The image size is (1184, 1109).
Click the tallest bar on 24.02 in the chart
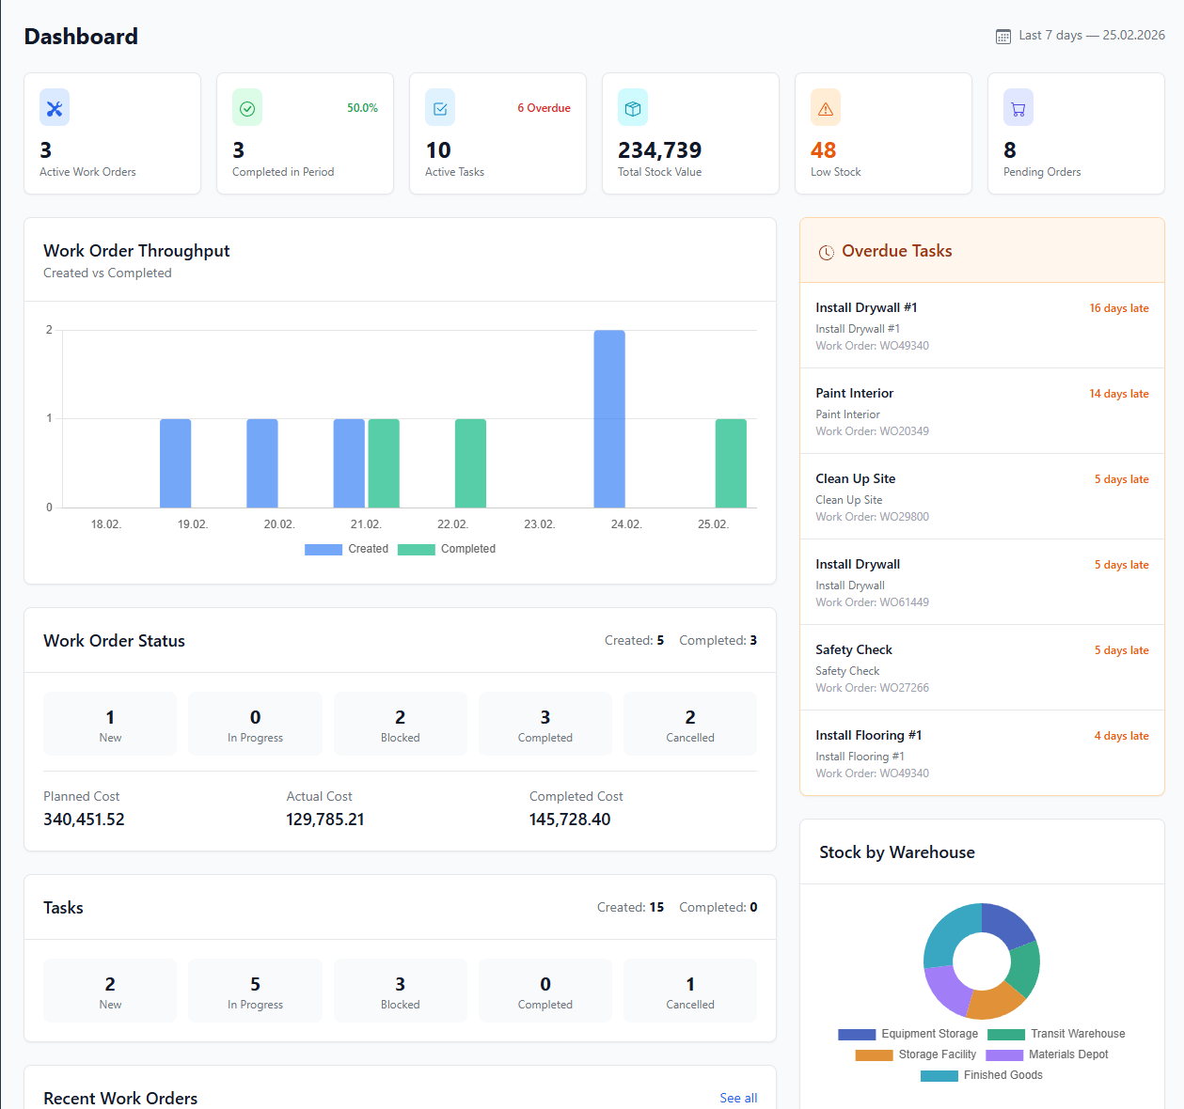click(609, 418)
